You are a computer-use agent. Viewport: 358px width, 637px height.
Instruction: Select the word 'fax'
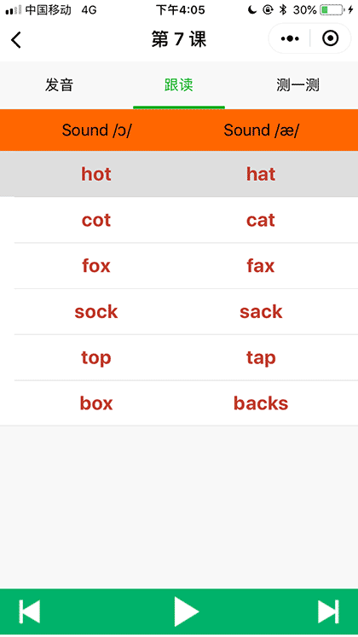click(261, 266)
